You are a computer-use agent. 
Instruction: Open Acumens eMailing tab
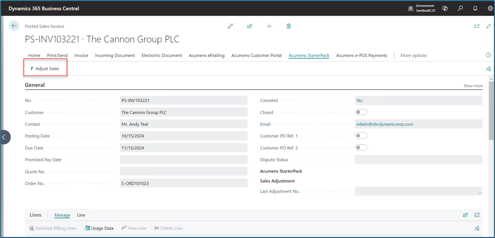[x=207, y=55]
